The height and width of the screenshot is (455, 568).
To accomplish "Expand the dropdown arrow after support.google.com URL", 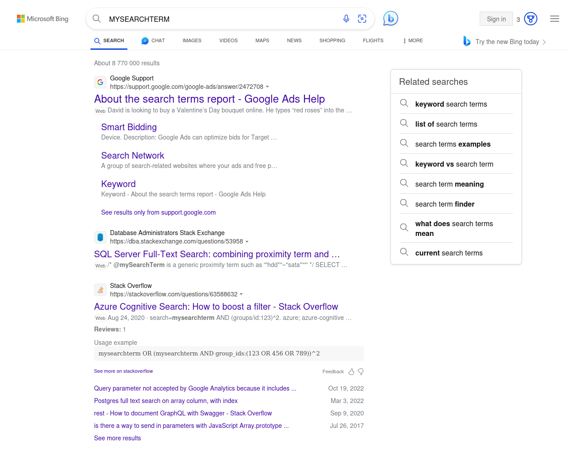I will point(267,87).
